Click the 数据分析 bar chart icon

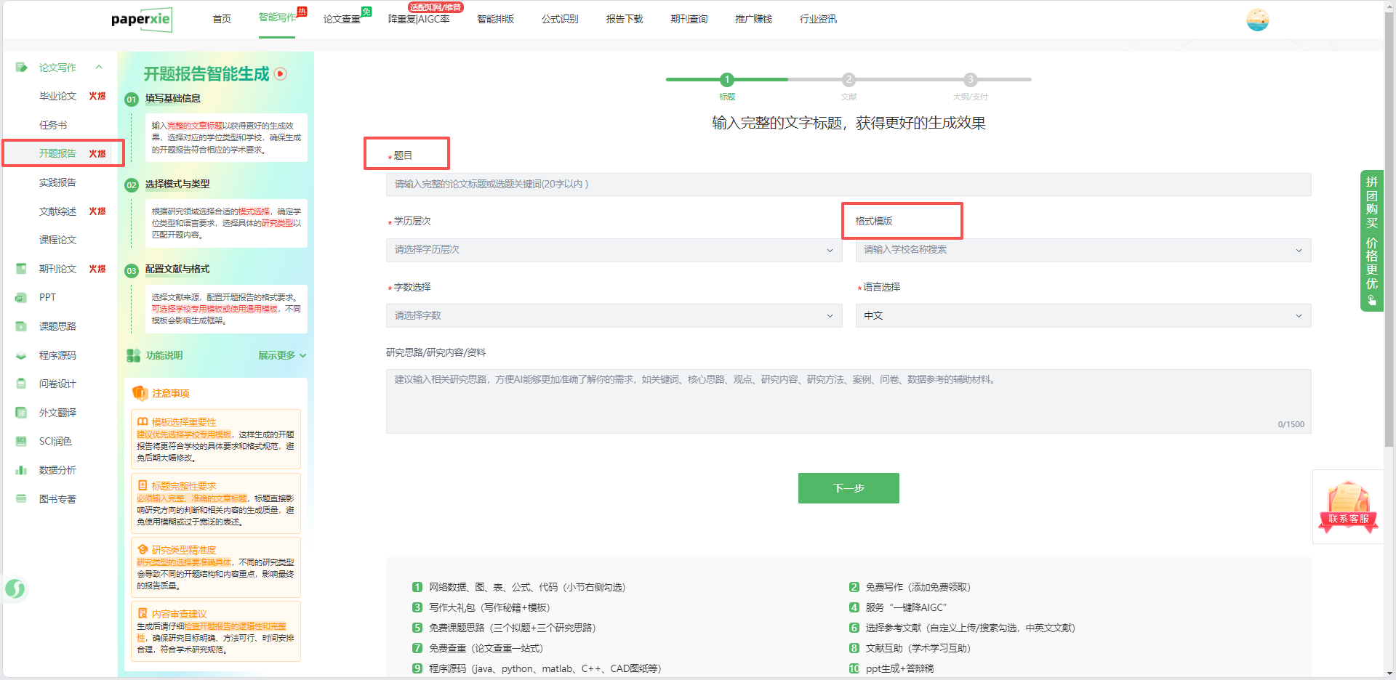pos(21,470)
